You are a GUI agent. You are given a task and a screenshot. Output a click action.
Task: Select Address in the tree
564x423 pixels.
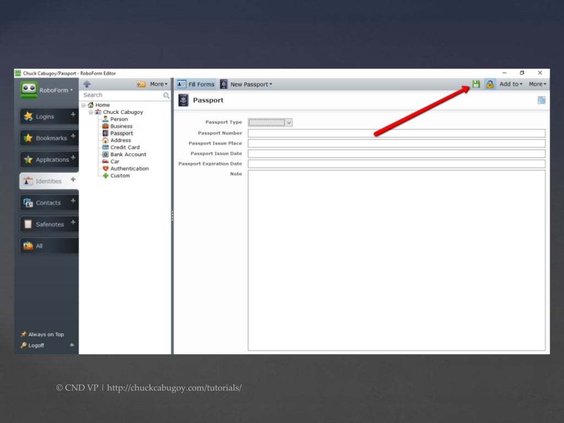click(121, 140)
